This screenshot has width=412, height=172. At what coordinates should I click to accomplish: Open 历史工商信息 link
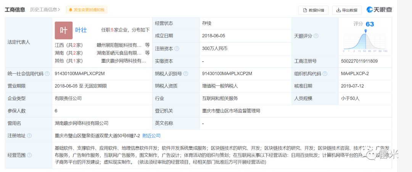45,9
